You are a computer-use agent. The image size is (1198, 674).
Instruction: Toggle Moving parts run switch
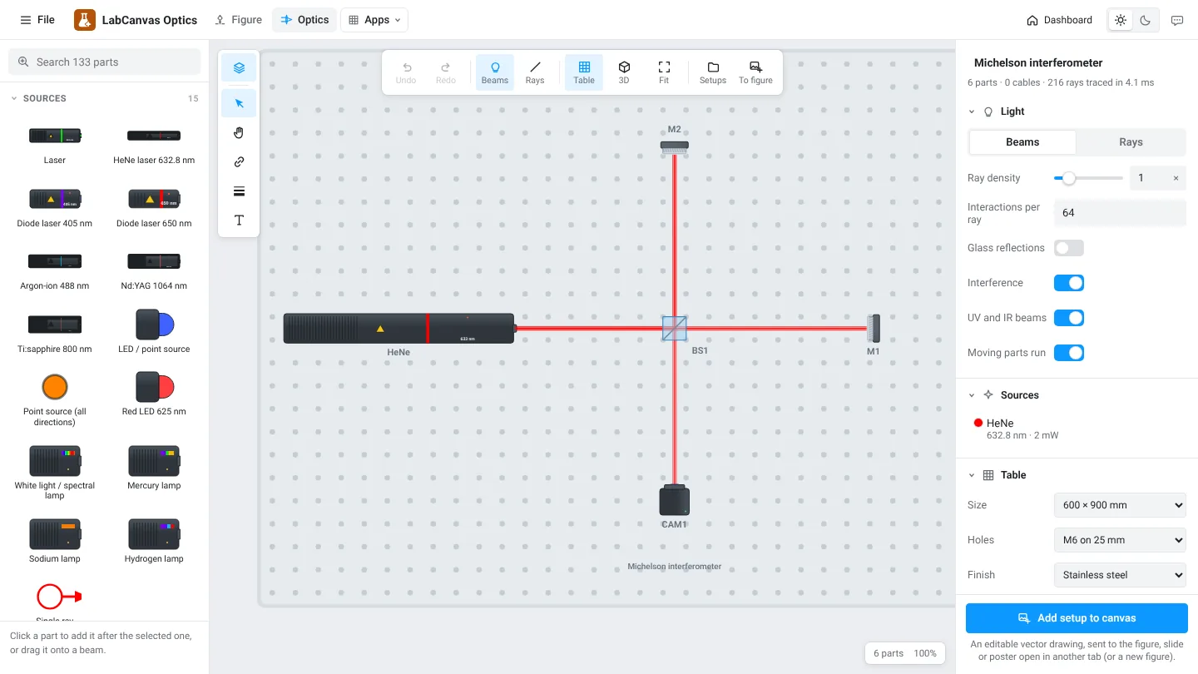1069,353
